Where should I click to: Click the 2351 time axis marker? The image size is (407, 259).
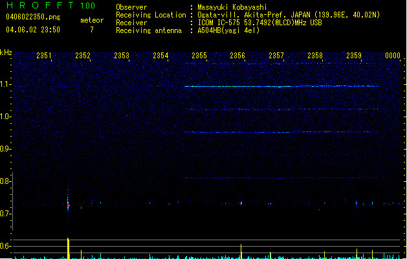click(44, 56)
